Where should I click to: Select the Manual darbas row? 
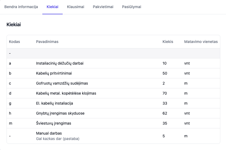coord(113,136)
